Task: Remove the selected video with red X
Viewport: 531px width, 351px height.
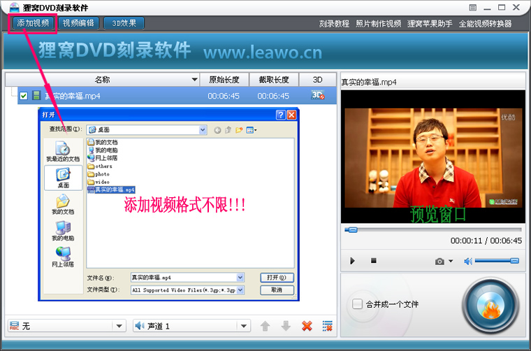Action: coord(307,326)
